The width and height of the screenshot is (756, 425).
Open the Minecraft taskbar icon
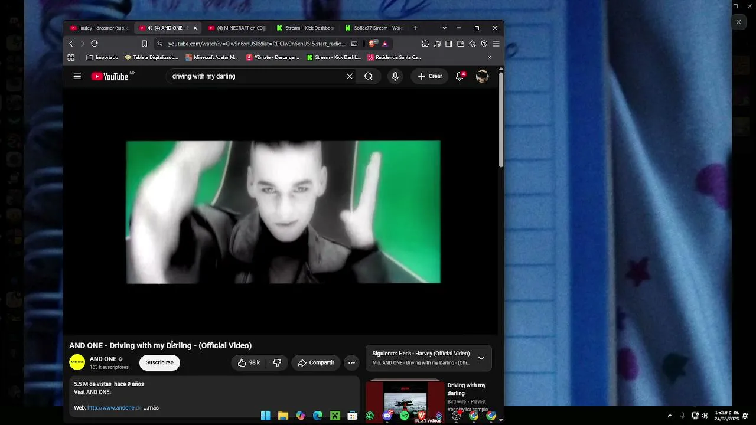coord(335,416)
